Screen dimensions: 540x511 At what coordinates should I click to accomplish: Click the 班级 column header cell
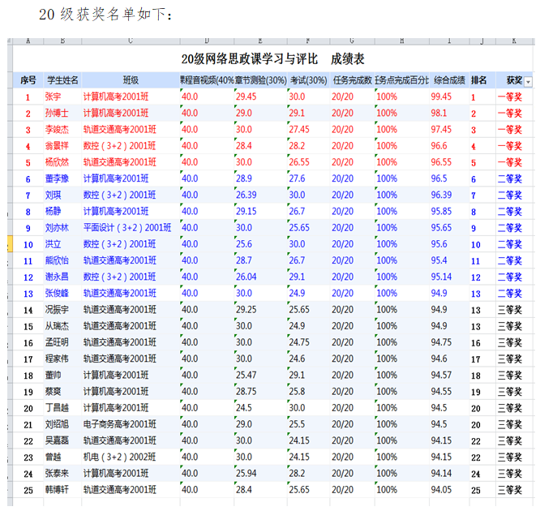[x=130, y=80]
